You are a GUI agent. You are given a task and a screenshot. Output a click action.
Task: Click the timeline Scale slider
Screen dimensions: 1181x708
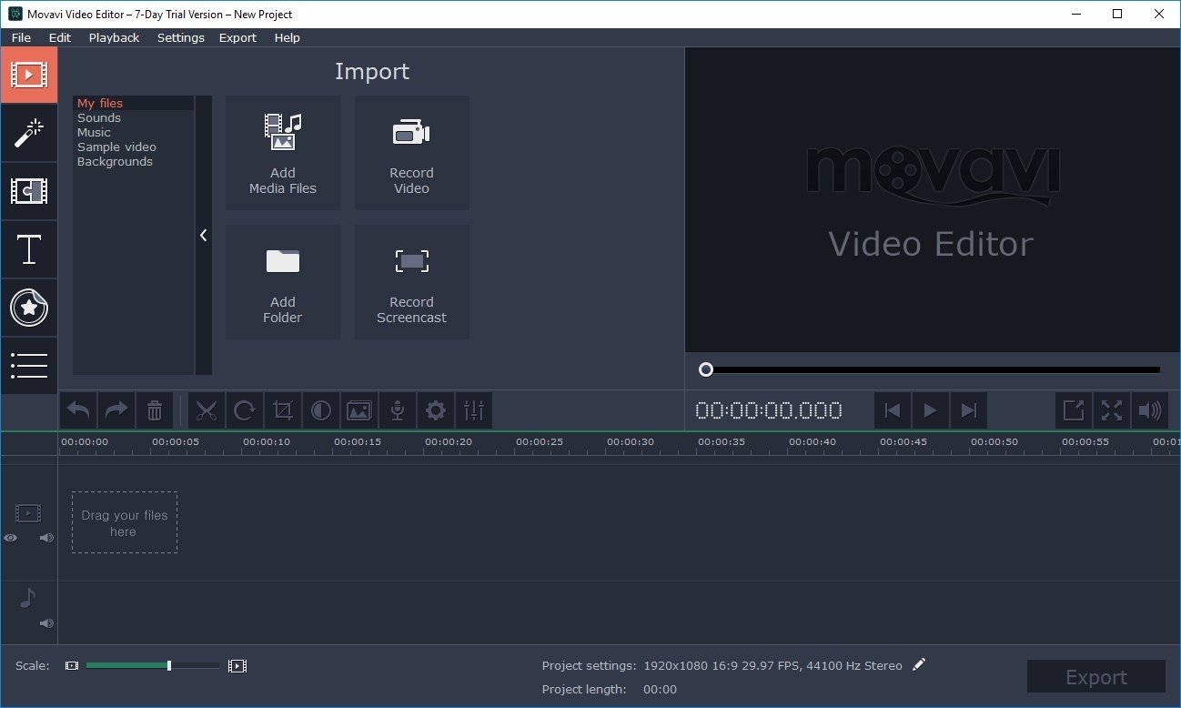153,666
